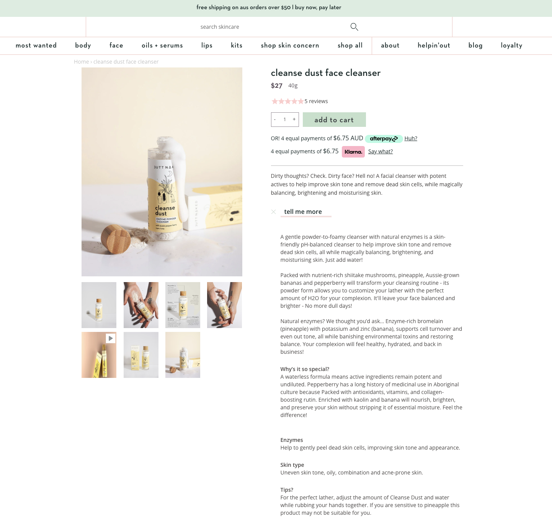Image resolution: width=552 pixels, height=522 pixels.
Task: Click the search magnifier icon
Action: pos(354,27)
